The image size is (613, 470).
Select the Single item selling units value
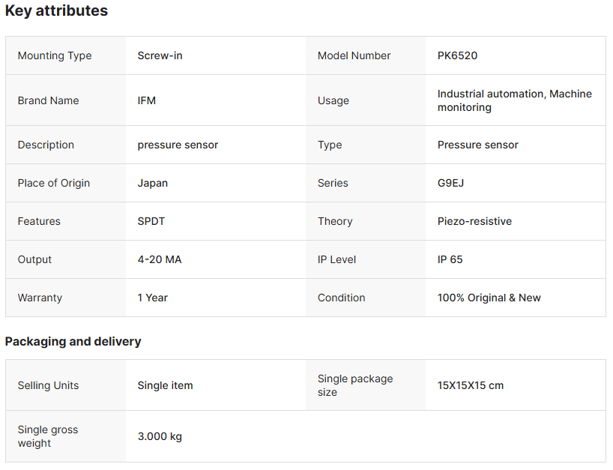tap(165, 385)
